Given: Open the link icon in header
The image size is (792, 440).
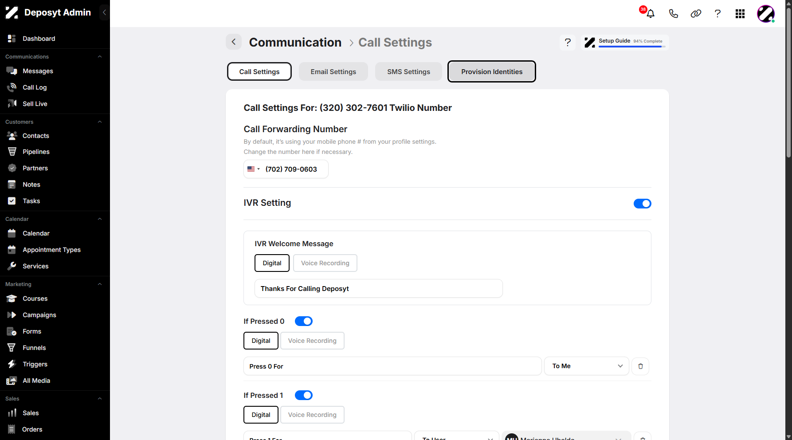Looking at the screenshot, I should (x=696, y=14).
